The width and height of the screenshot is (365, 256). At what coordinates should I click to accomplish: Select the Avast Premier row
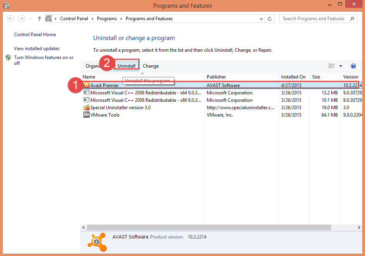click(221, 85)
